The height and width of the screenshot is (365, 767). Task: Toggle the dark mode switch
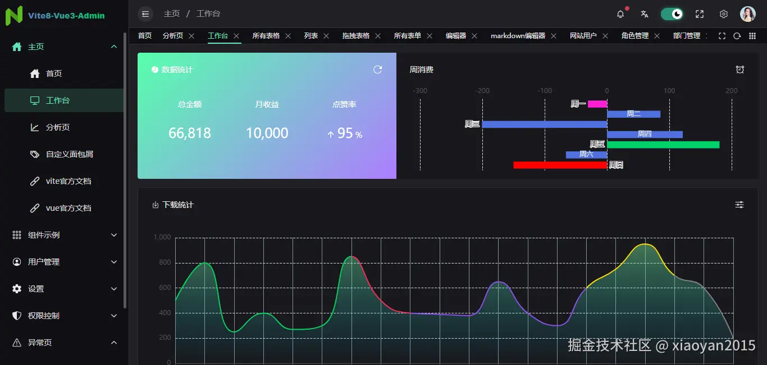[672, 14]
